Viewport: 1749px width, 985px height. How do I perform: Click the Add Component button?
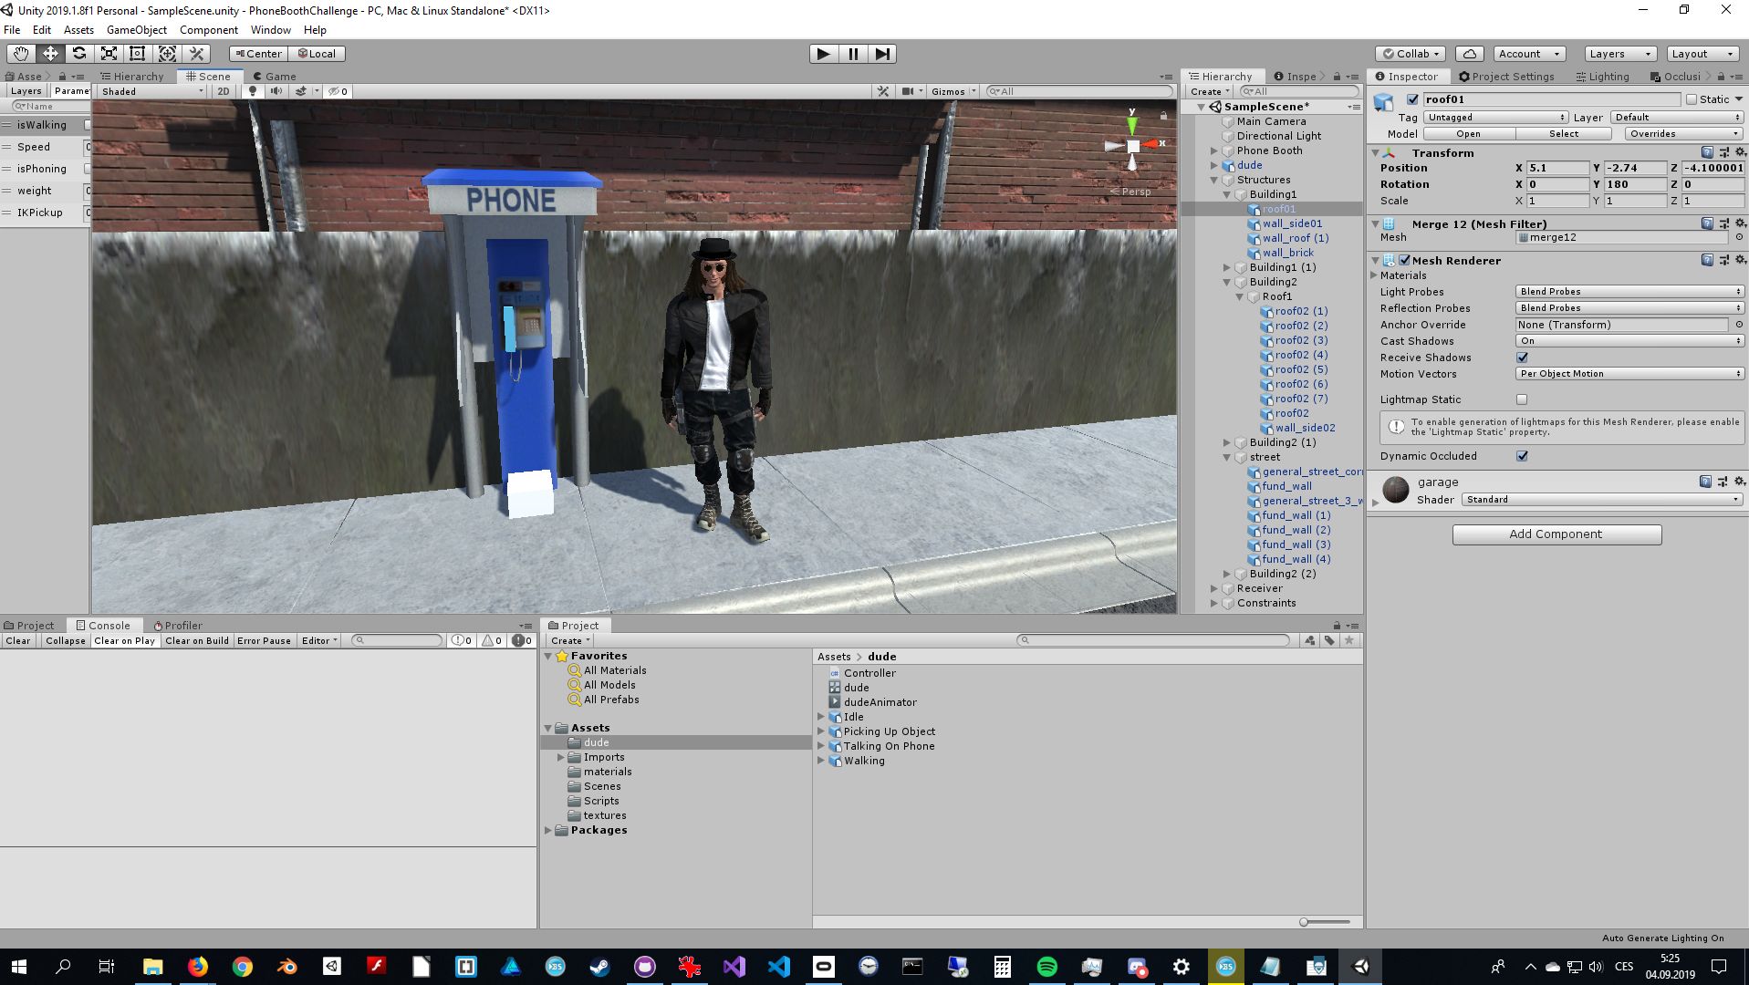[x=1556, y=534]
